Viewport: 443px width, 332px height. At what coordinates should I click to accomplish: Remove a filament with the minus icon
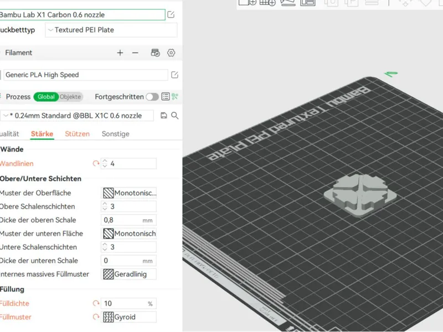(135, 53)
